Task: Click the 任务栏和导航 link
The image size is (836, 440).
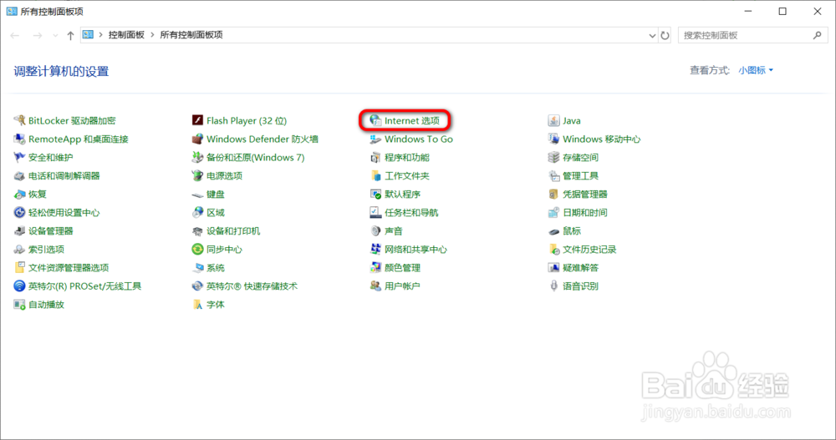Action: coord(411,213)
